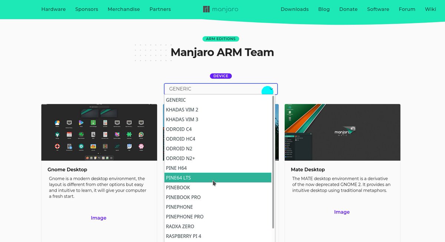Select highlighted PINE64 LTS option
The width and height of the screenshot is (445, 242).
tap(218, 178)
